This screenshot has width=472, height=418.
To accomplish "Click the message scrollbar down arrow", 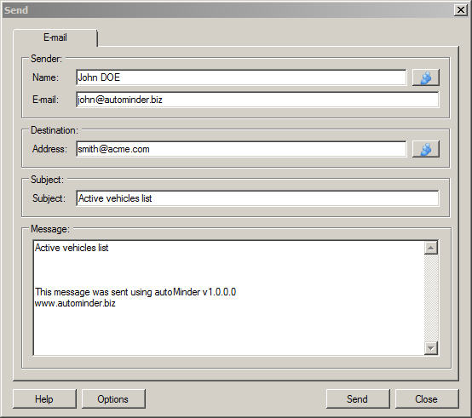I will tap(431, 348).
